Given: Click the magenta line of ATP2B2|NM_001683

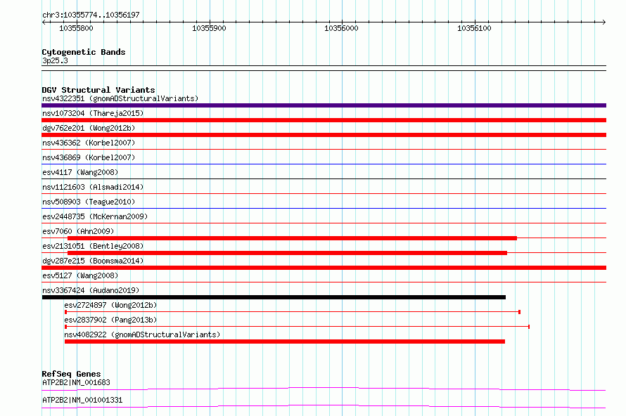Looking at the screenshot, I should point(324,389).
